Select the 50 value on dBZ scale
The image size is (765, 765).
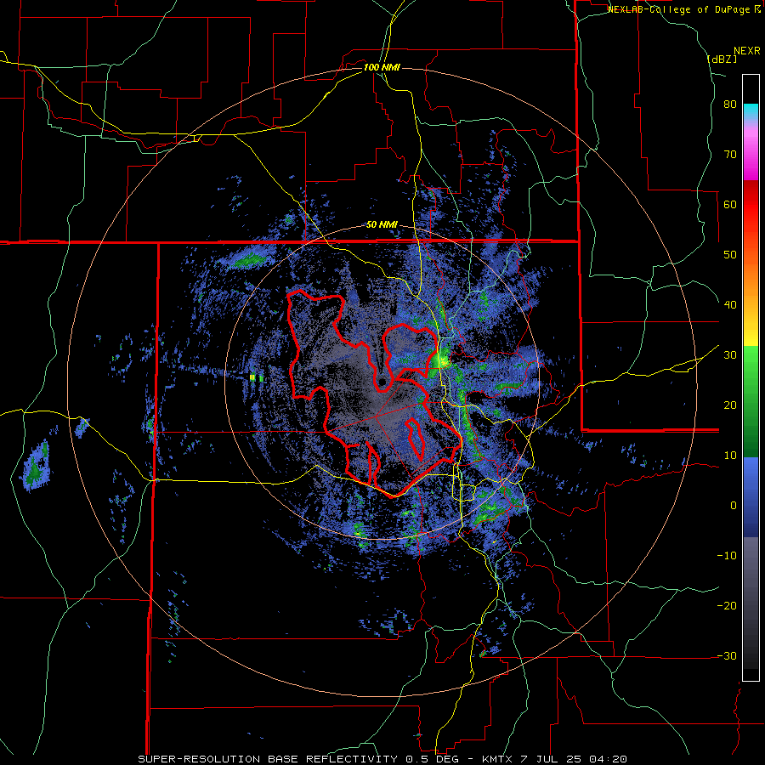click(730, 255)
